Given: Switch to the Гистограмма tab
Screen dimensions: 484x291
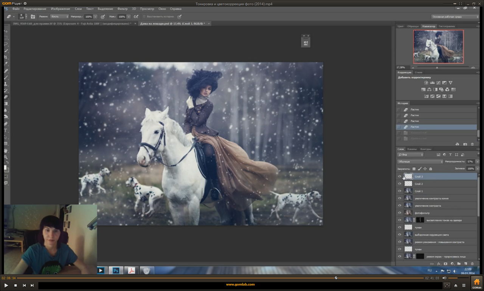Looking at the screenshot, I should pos(447,26).
